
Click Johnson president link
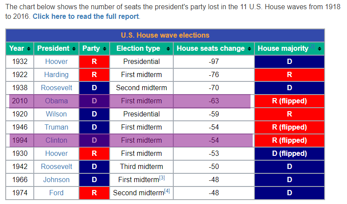56,179
